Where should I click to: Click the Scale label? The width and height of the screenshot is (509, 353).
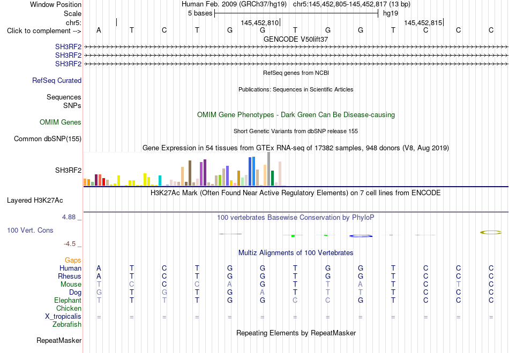click(x=73, y=13)
